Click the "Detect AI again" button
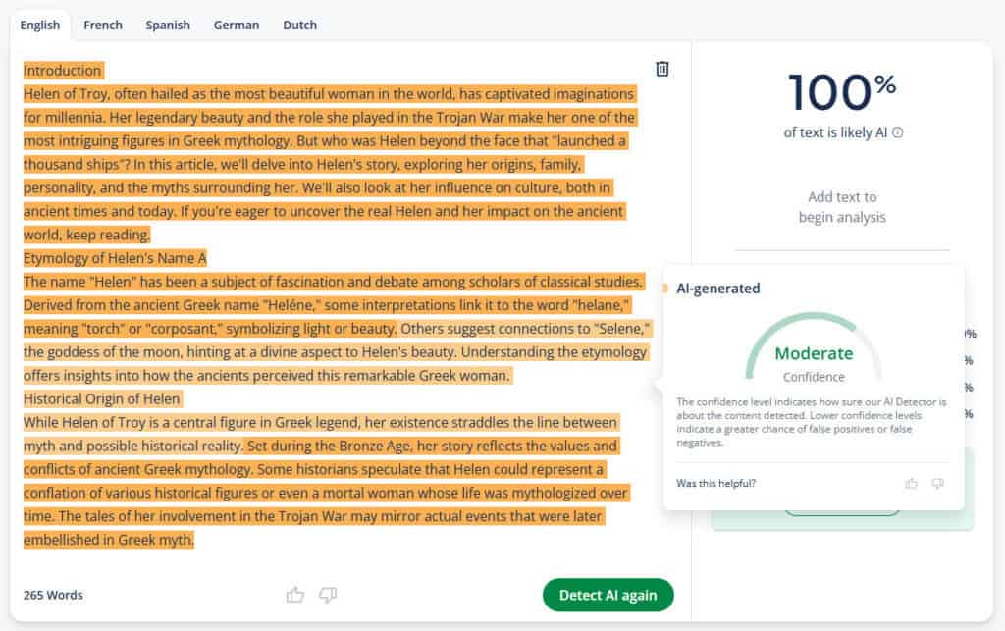This screenshot has height=631, width=1005. pyautogui.click(x=608, y=595)
